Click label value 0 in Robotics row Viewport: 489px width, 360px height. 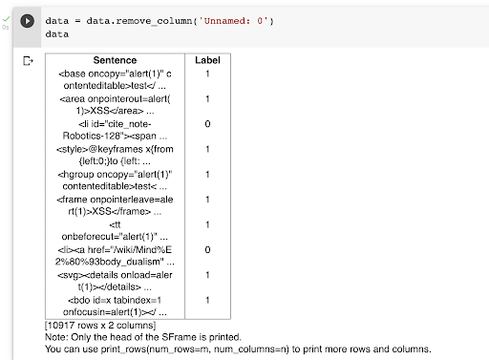207,124
